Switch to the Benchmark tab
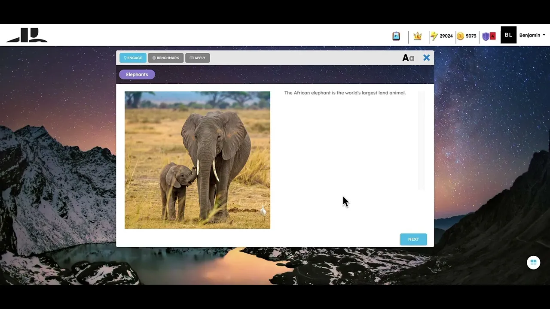The height and width of the screenshot is (309, 550). coord(166,58)
